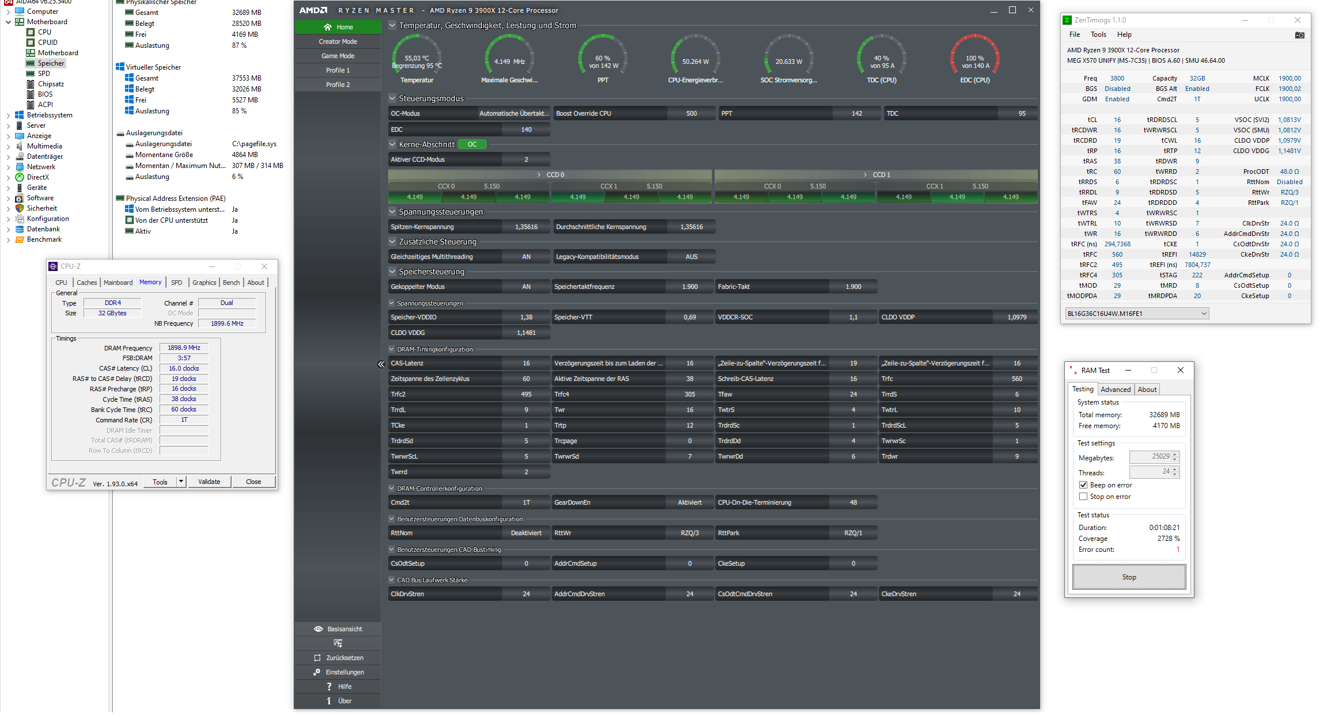Collapse Ryzen Master sidebar with double arrow

point(381,364)
